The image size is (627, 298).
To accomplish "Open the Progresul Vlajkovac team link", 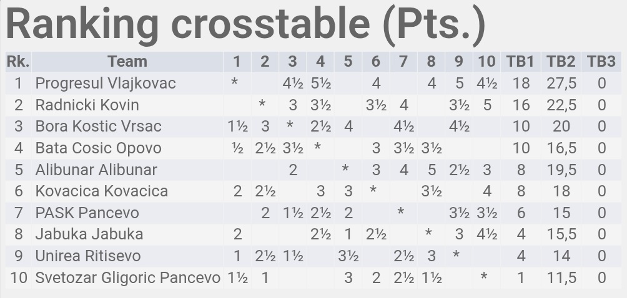I will (x=106, y=84).
